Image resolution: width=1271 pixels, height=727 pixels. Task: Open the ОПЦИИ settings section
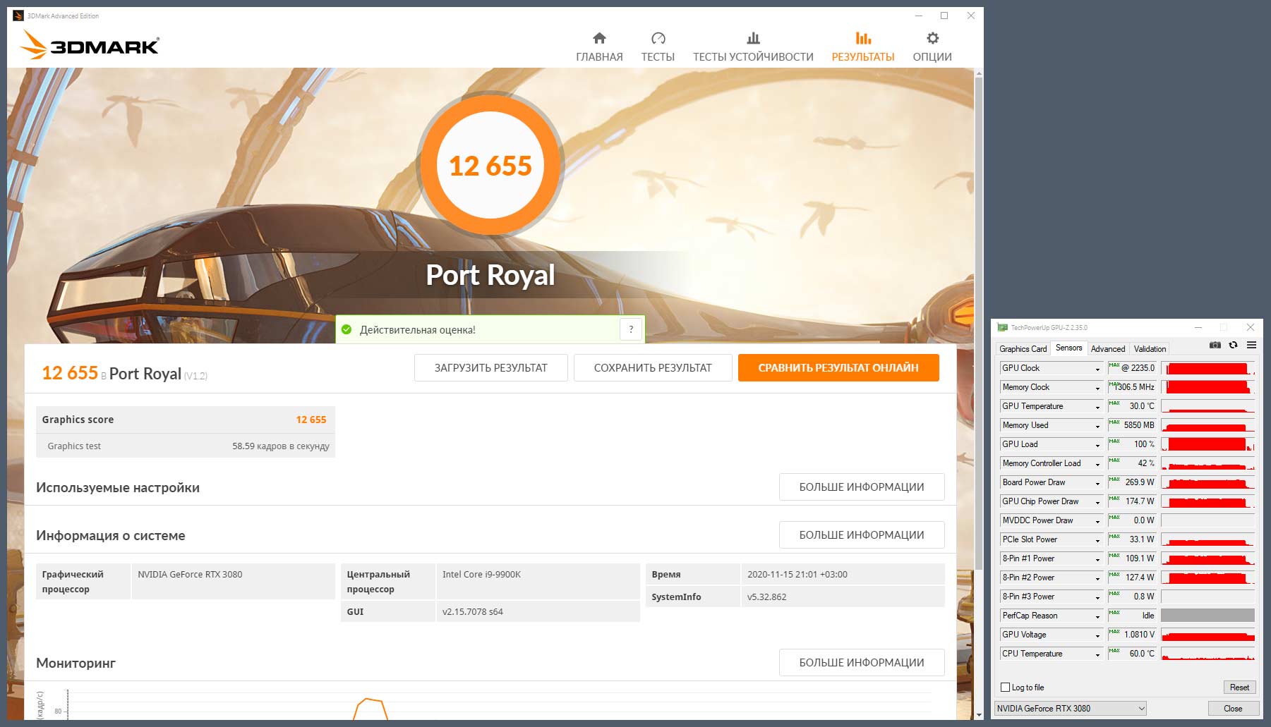pos(932,47)
